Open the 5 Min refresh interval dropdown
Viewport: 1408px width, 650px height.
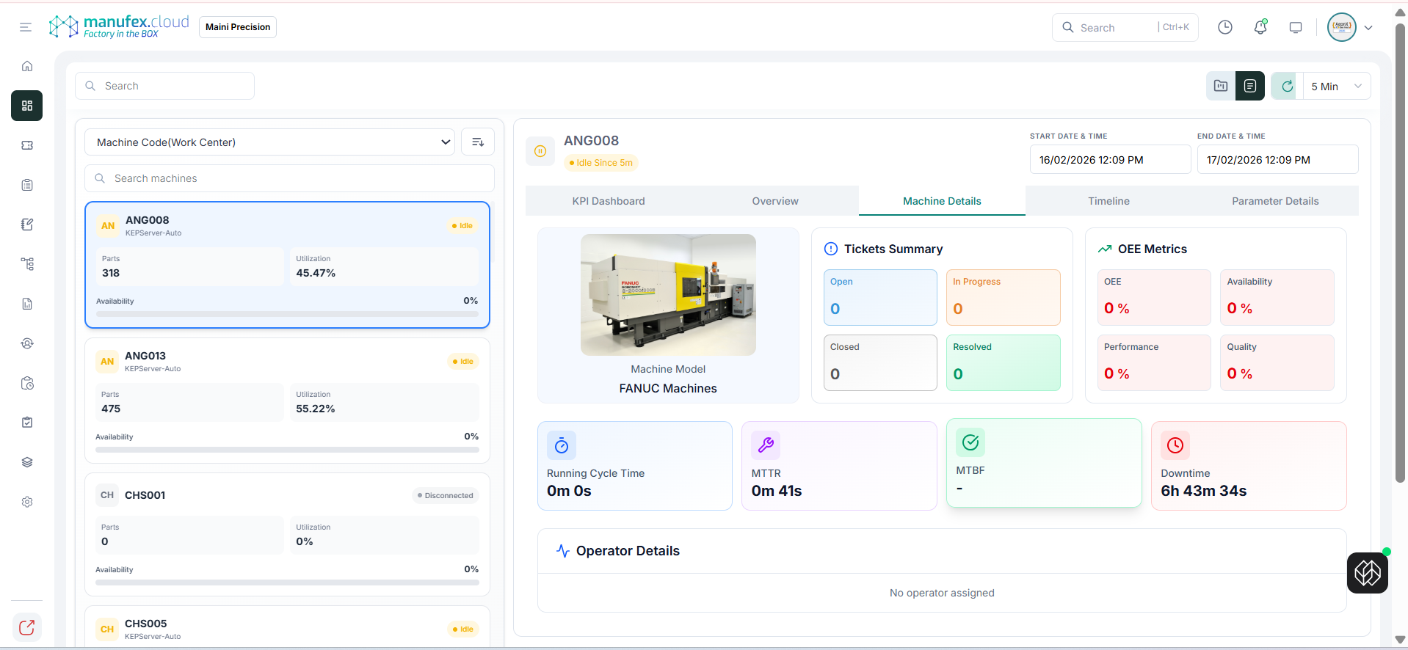[x=1336, y=86]
